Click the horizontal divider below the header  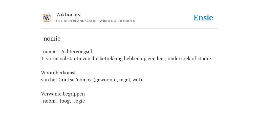point(129,29)
